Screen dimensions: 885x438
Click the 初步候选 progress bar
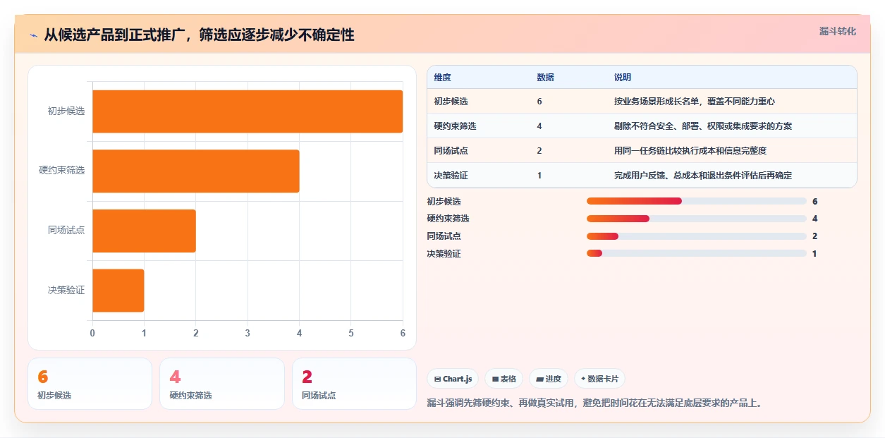pos(697,201)
